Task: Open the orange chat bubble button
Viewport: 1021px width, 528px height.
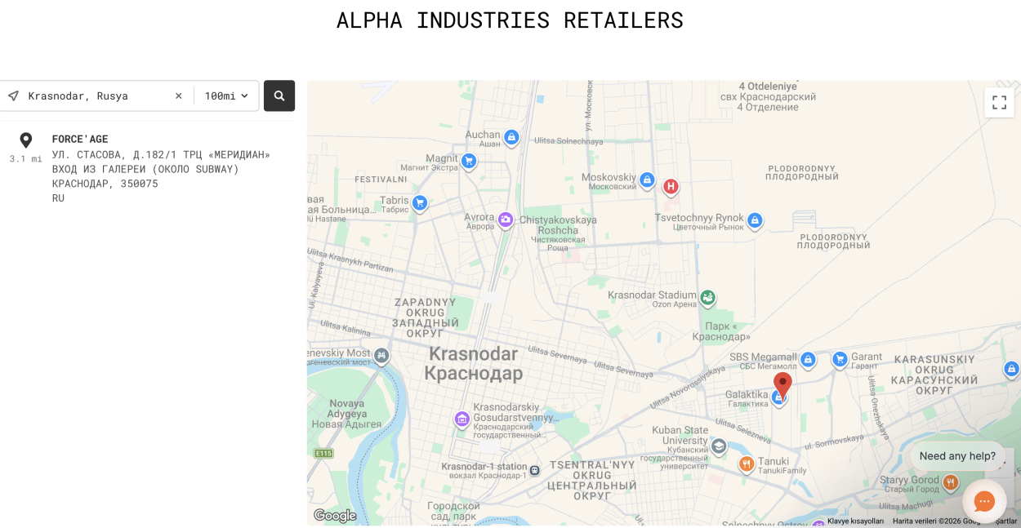Action: pyautogui.click(x=984, y=501)
